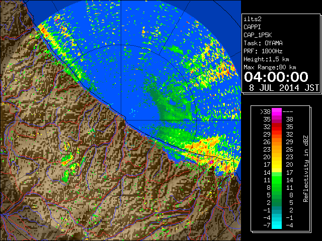Click the 'CAP_1P5K' text
The width and height of the screenshot is (322, 241).
click(258, 35)
